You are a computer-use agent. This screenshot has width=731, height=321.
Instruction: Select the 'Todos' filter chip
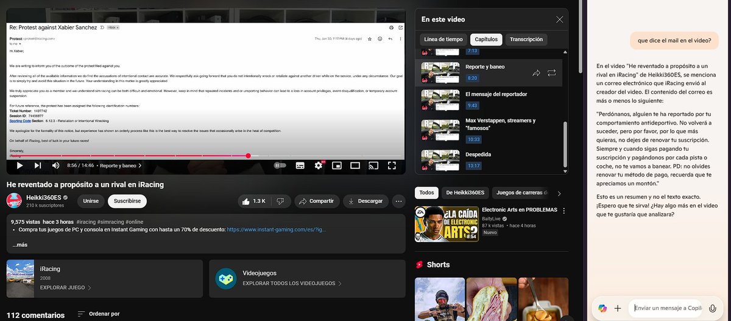point(426,193)
